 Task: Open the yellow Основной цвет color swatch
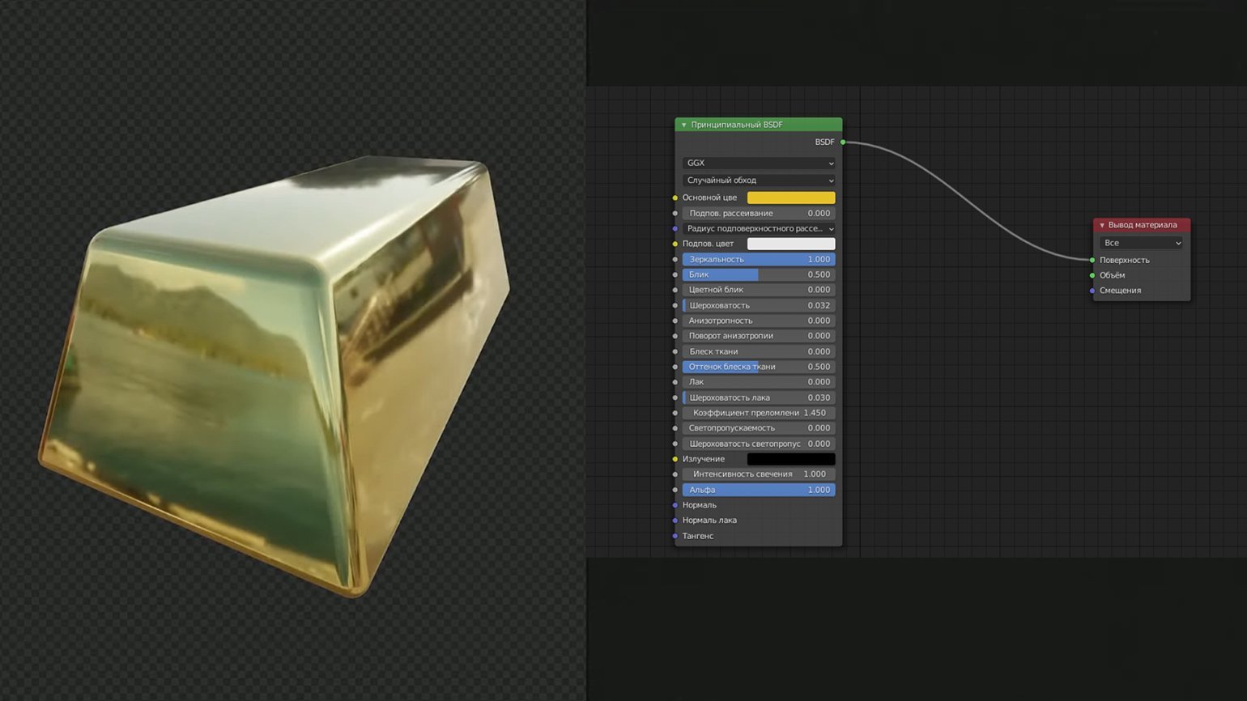[791, 198]
